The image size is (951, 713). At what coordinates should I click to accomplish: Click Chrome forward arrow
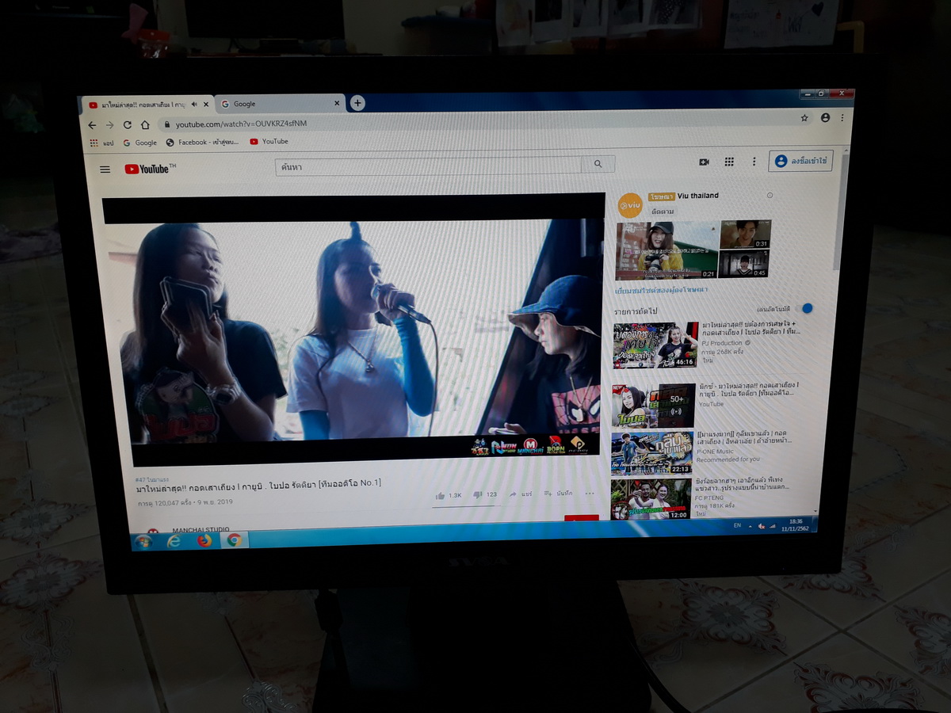click(x=109, y=125)
